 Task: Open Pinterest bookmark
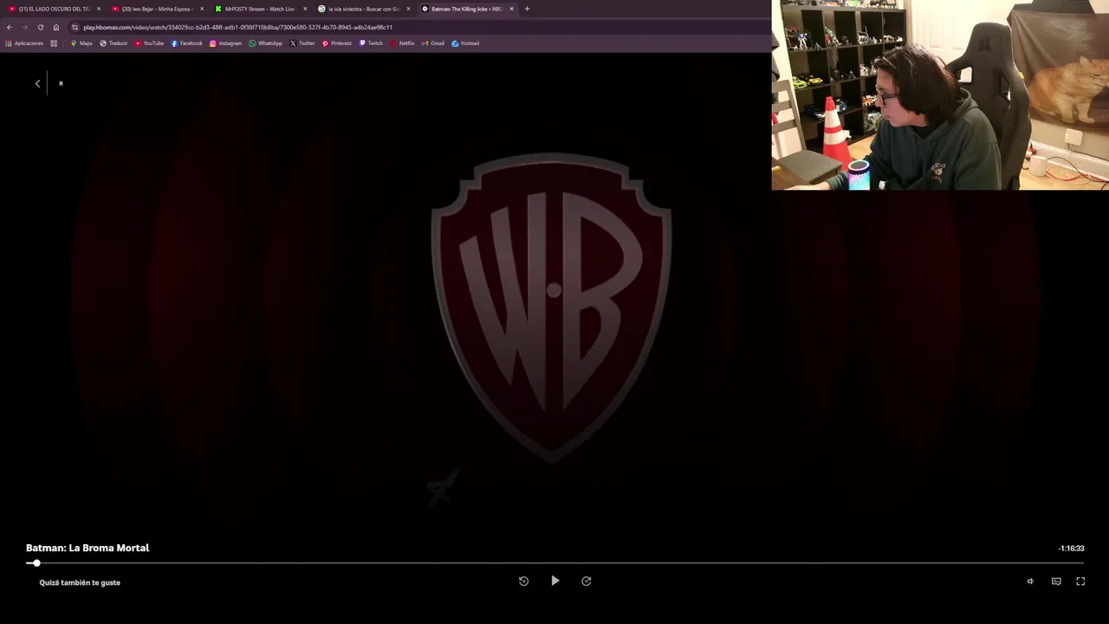[x=337, y=43]
